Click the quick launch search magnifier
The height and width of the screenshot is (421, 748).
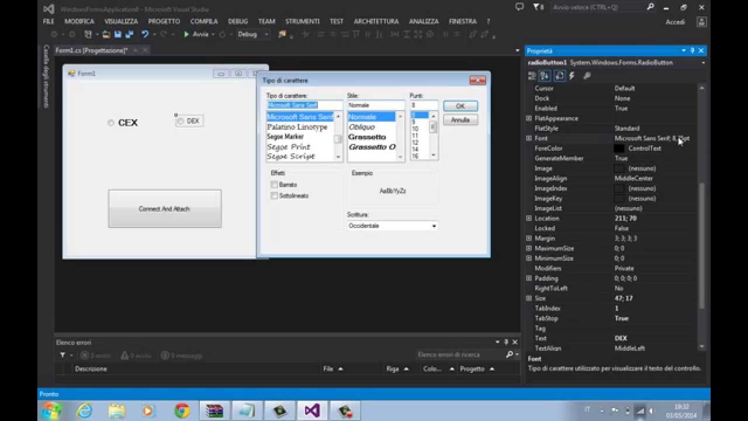651,7
